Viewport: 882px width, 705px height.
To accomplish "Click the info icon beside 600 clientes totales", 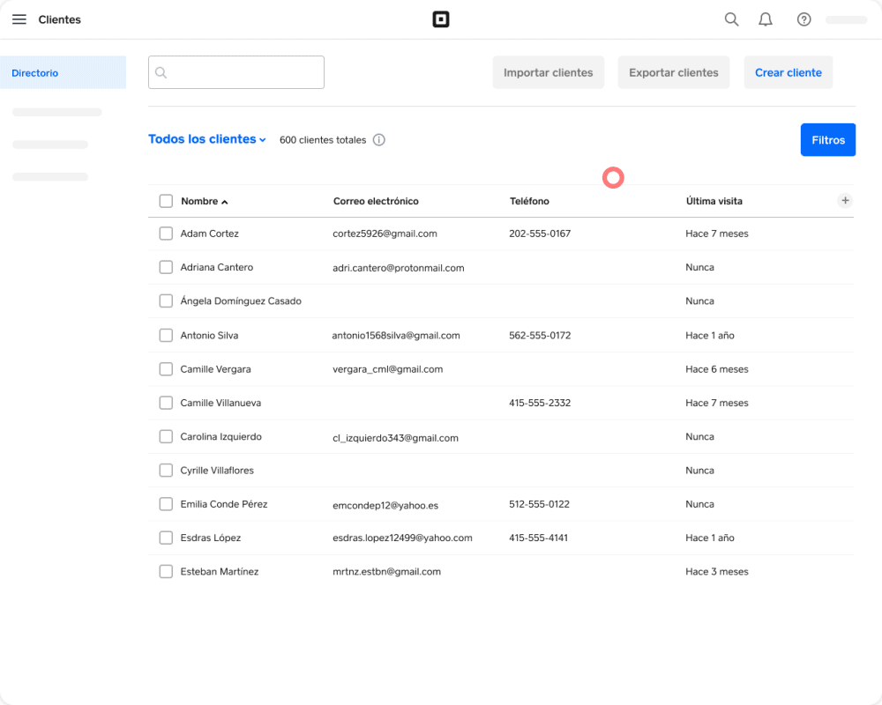I will [x=379, y=140].
